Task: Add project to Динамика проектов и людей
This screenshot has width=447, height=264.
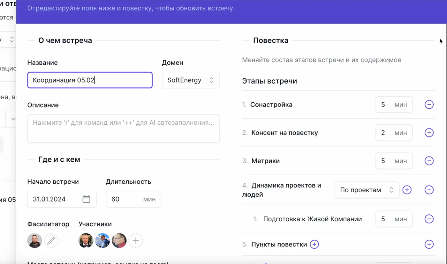Action: [x=407, y=190]
